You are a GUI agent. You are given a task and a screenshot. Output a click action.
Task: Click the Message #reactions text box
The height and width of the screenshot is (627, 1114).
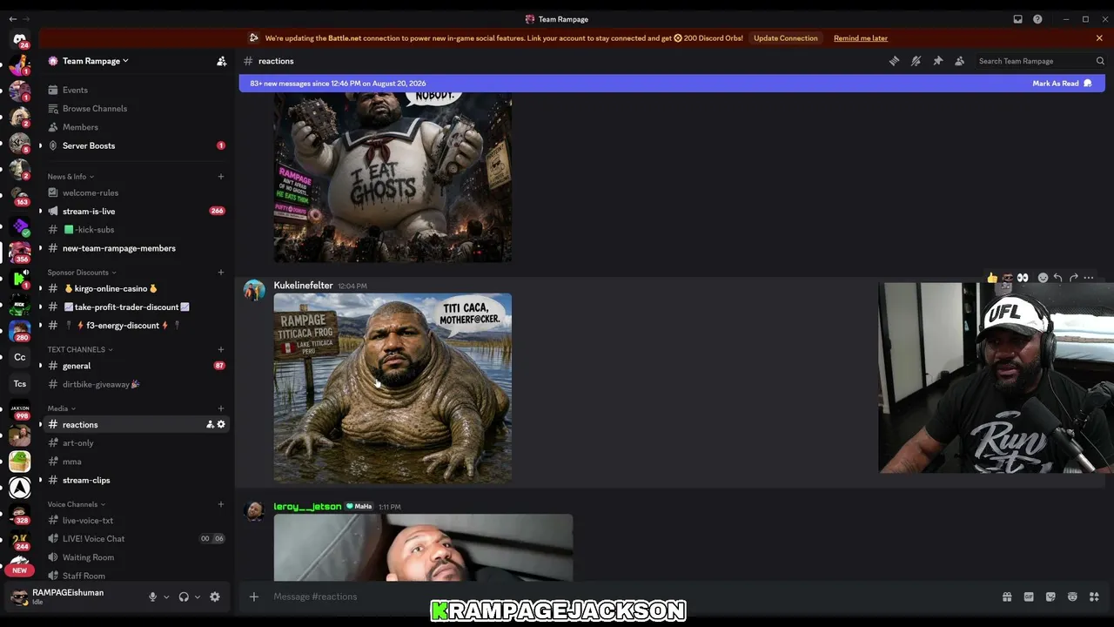tap(631, 597)
